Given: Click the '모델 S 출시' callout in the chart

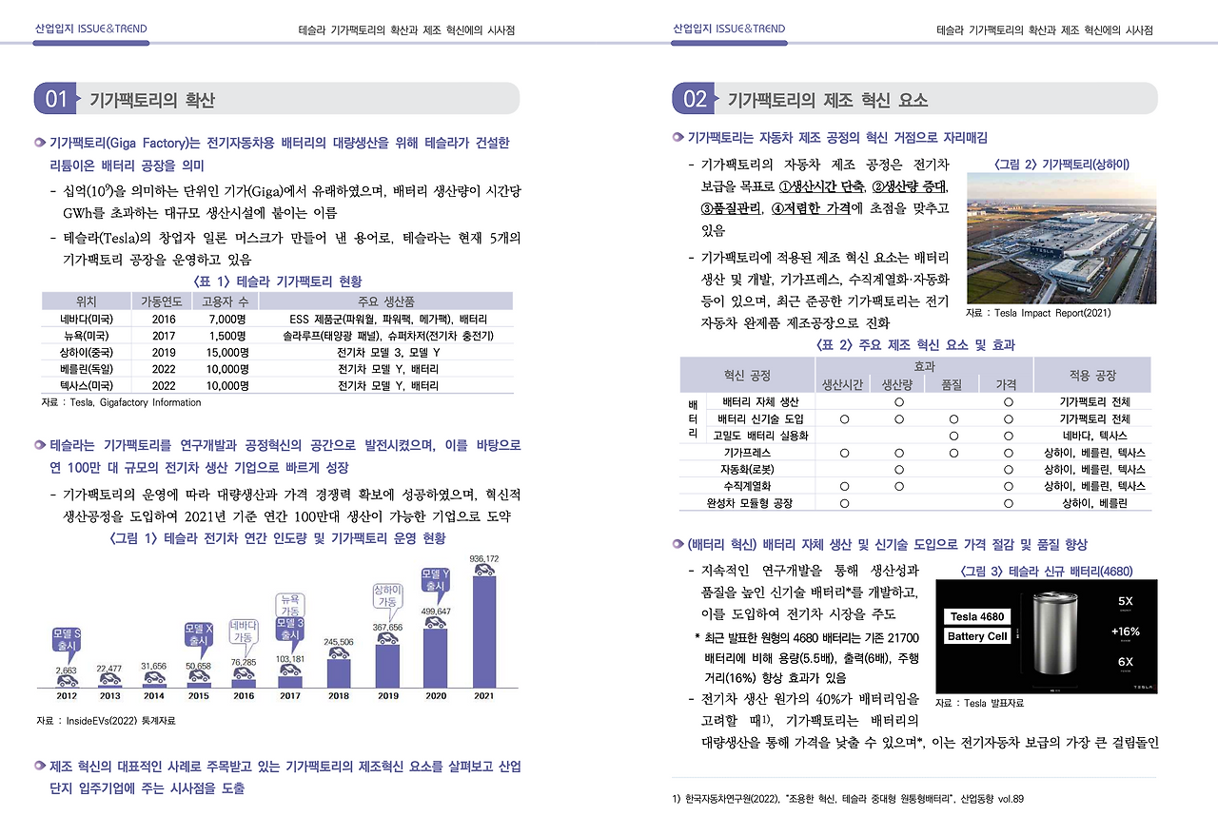Looking at the screenshot, I should tap(67, 640).
